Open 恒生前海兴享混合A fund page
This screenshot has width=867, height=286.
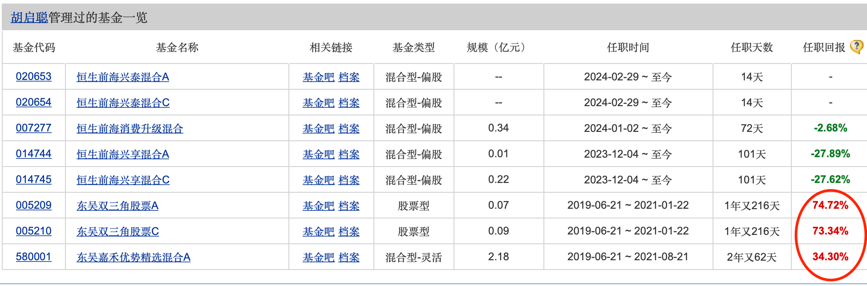click(123, 154)
